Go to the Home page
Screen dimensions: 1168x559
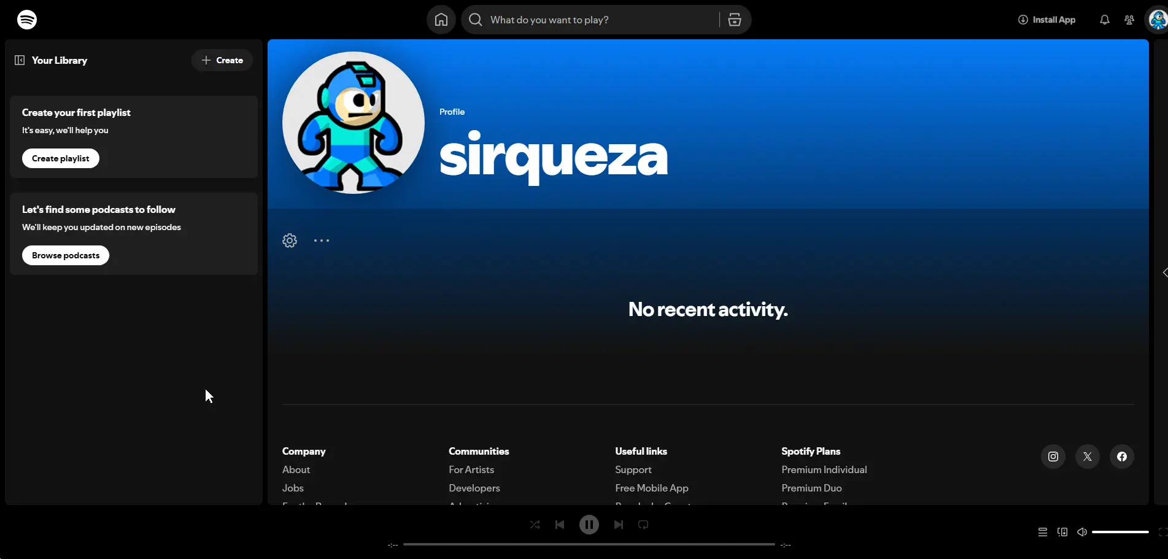tap(441, 20)
